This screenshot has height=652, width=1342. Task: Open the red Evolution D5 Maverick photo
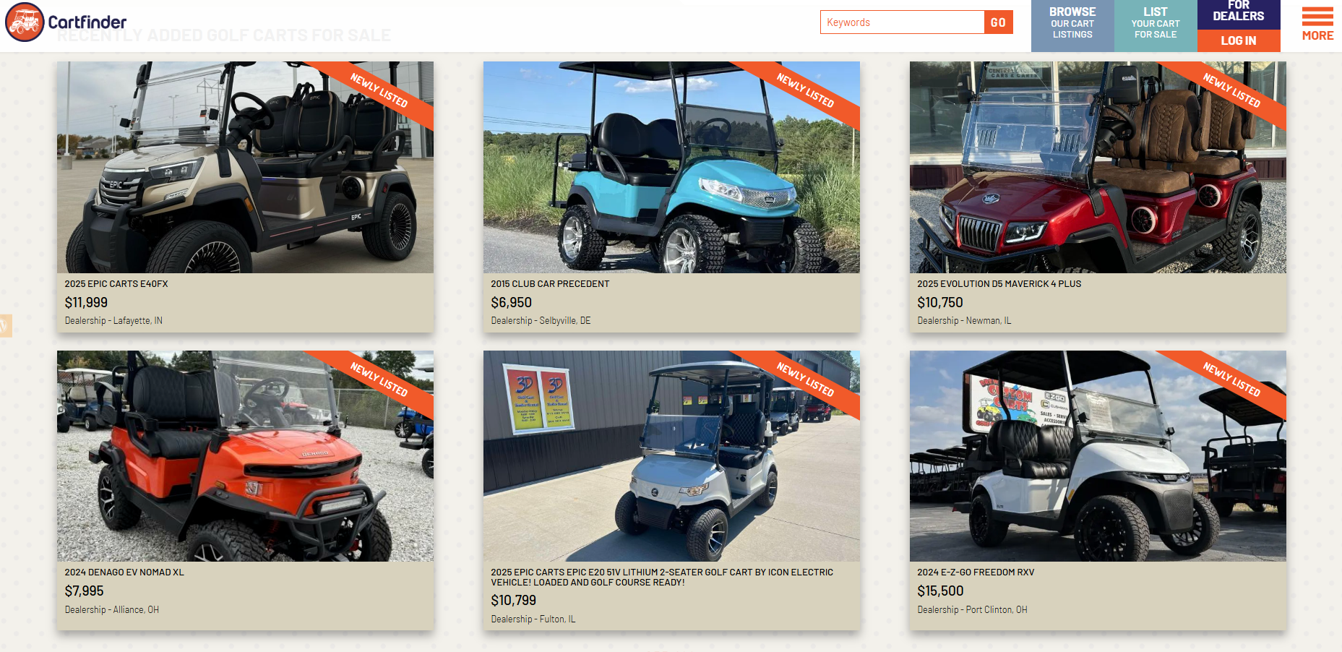pyautogui.click(x=1098, y=167)
